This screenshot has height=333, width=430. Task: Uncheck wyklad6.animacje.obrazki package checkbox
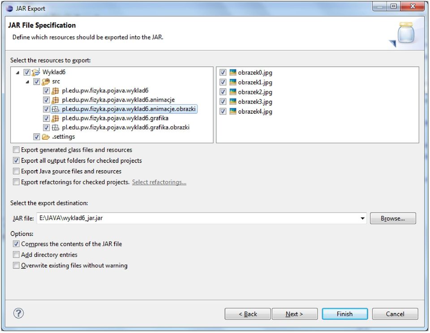46,109
